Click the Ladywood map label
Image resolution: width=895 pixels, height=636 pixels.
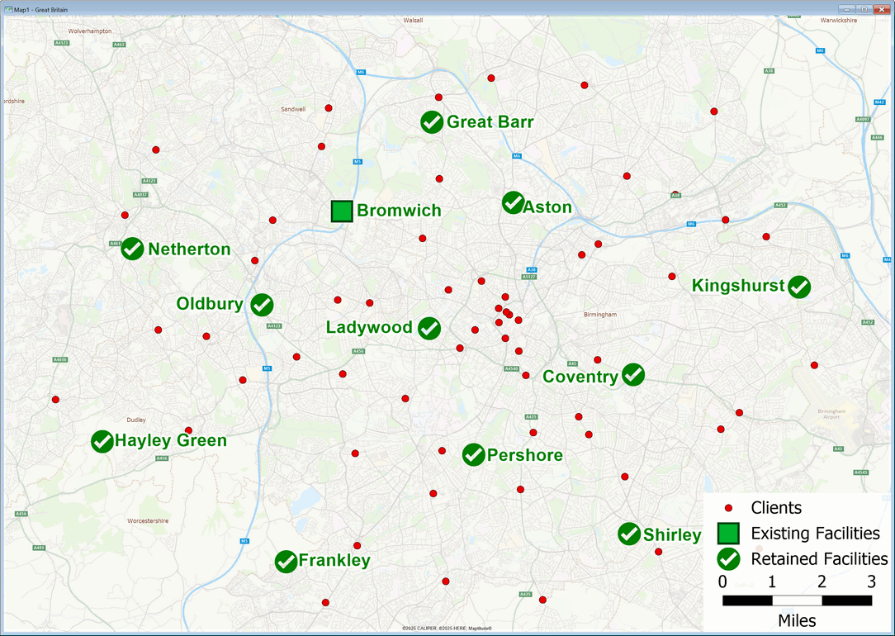click(x=369, y=327)
